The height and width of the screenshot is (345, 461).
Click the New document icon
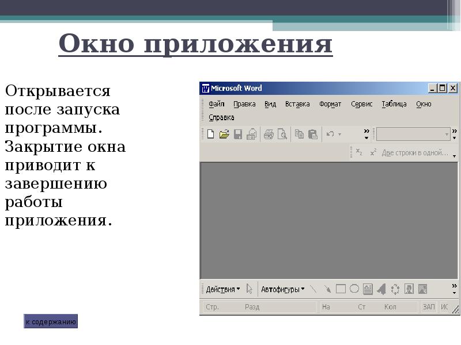pyautogui.click(x=211, y=135)
